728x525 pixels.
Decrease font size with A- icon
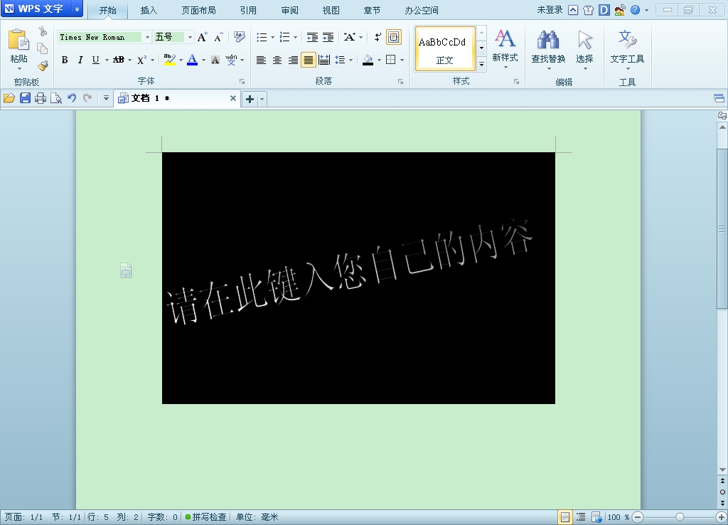tap(218, 37)
